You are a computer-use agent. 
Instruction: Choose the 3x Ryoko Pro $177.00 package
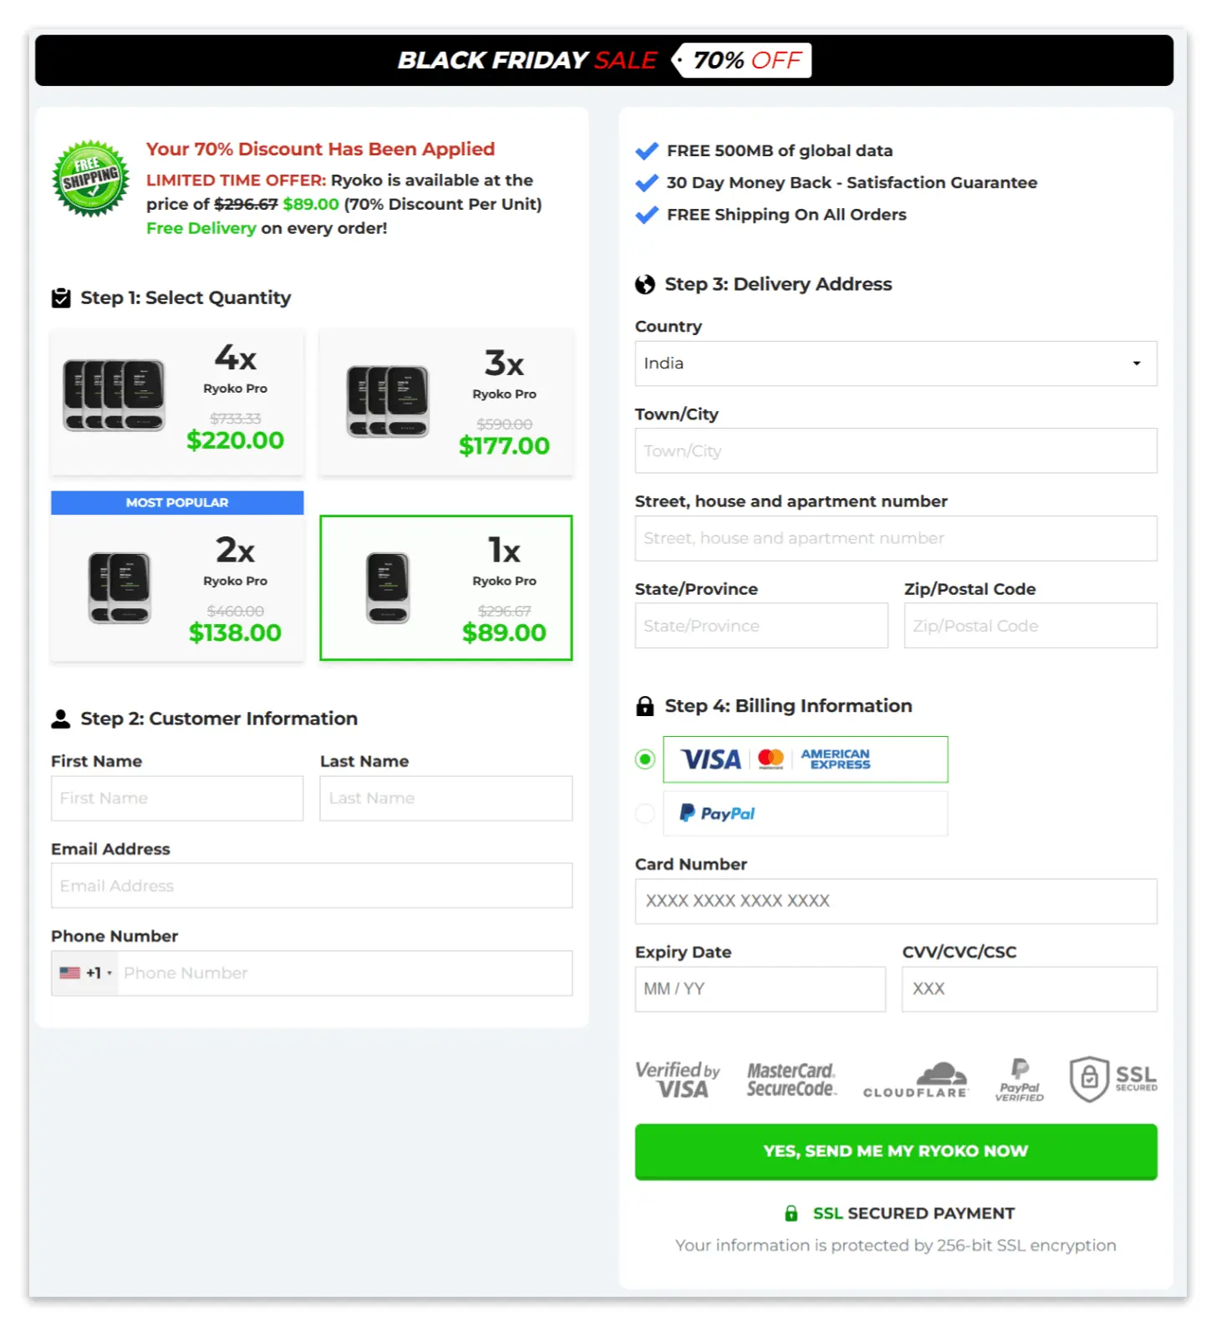(x=446, y=403)
